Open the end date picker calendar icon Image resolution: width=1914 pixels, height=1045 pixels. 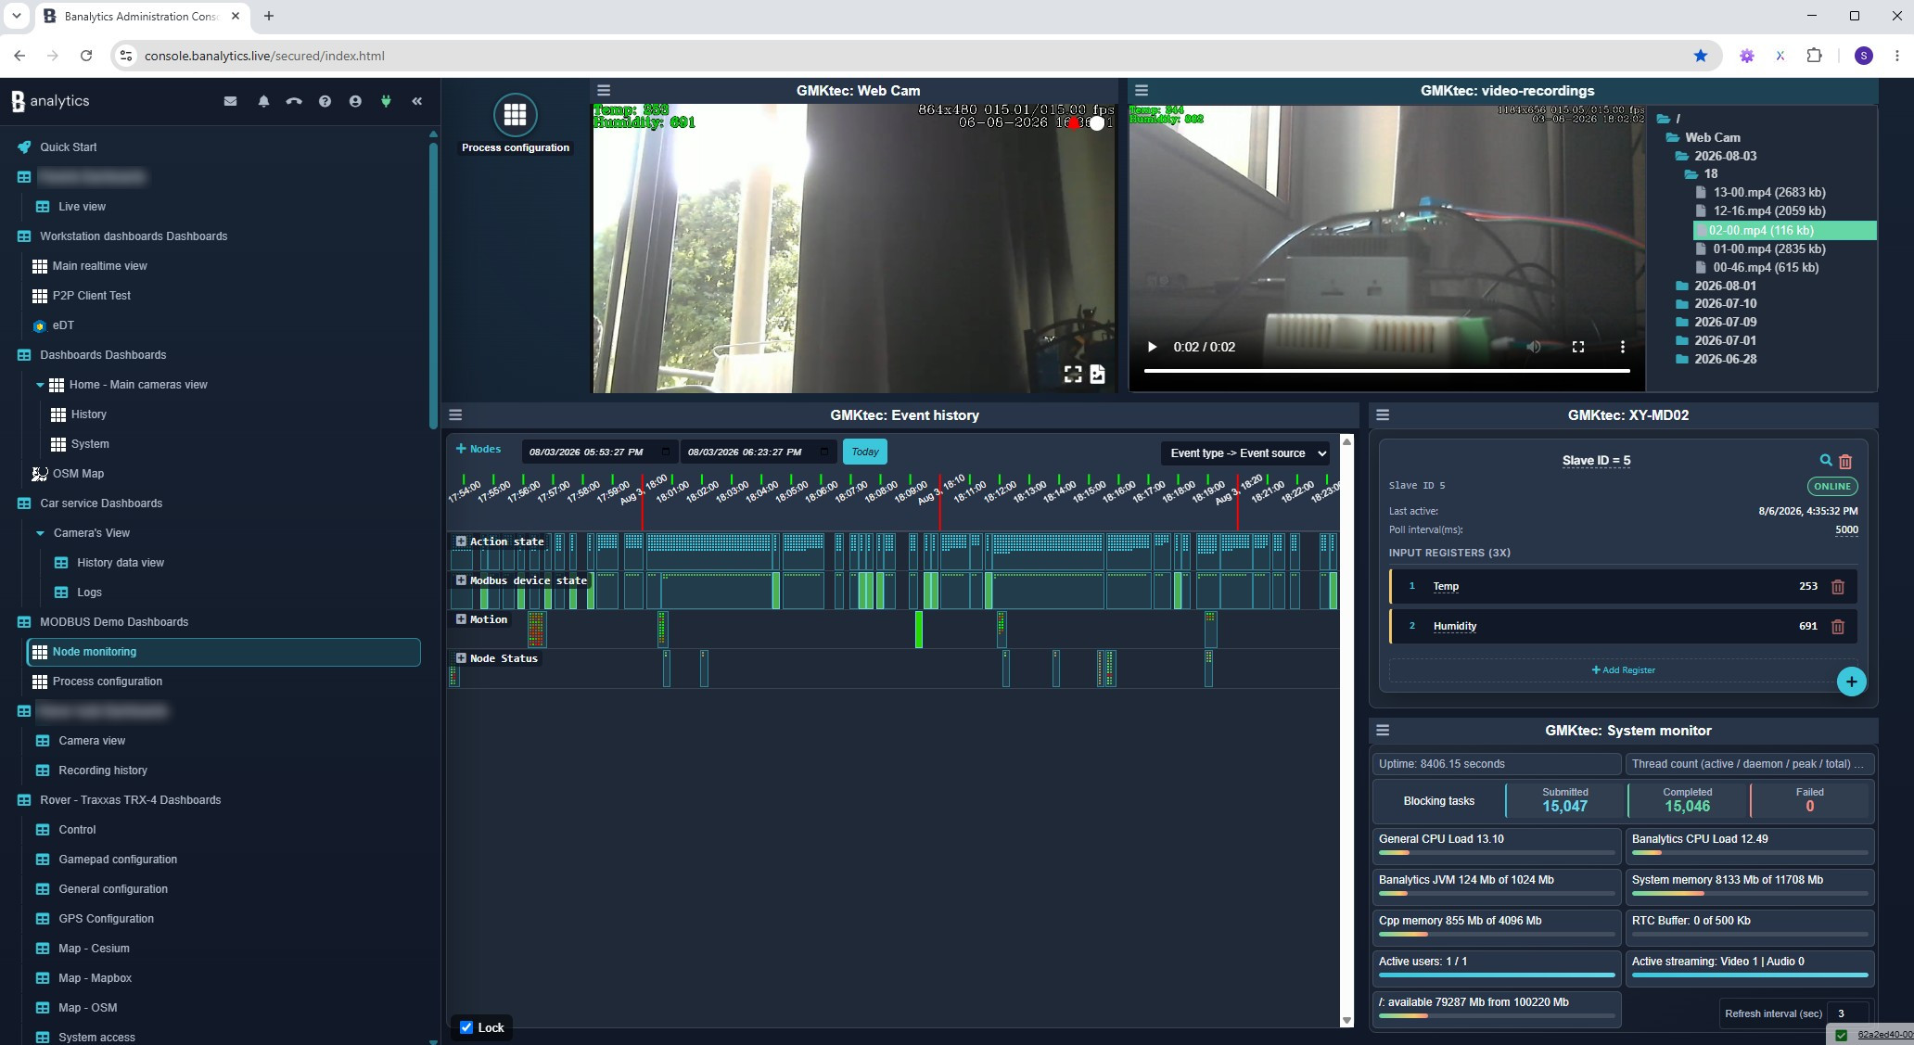[823, 452]
